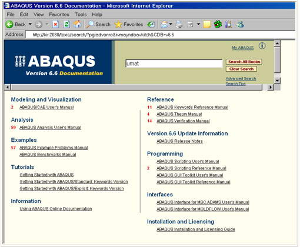The image size is (300, 247).
Task: Click the search box containing 'umat'
Action: point(174,64)
